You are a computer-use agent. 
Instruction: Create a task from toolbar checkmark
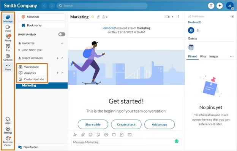pyautogui.click(x=106, y=135)
